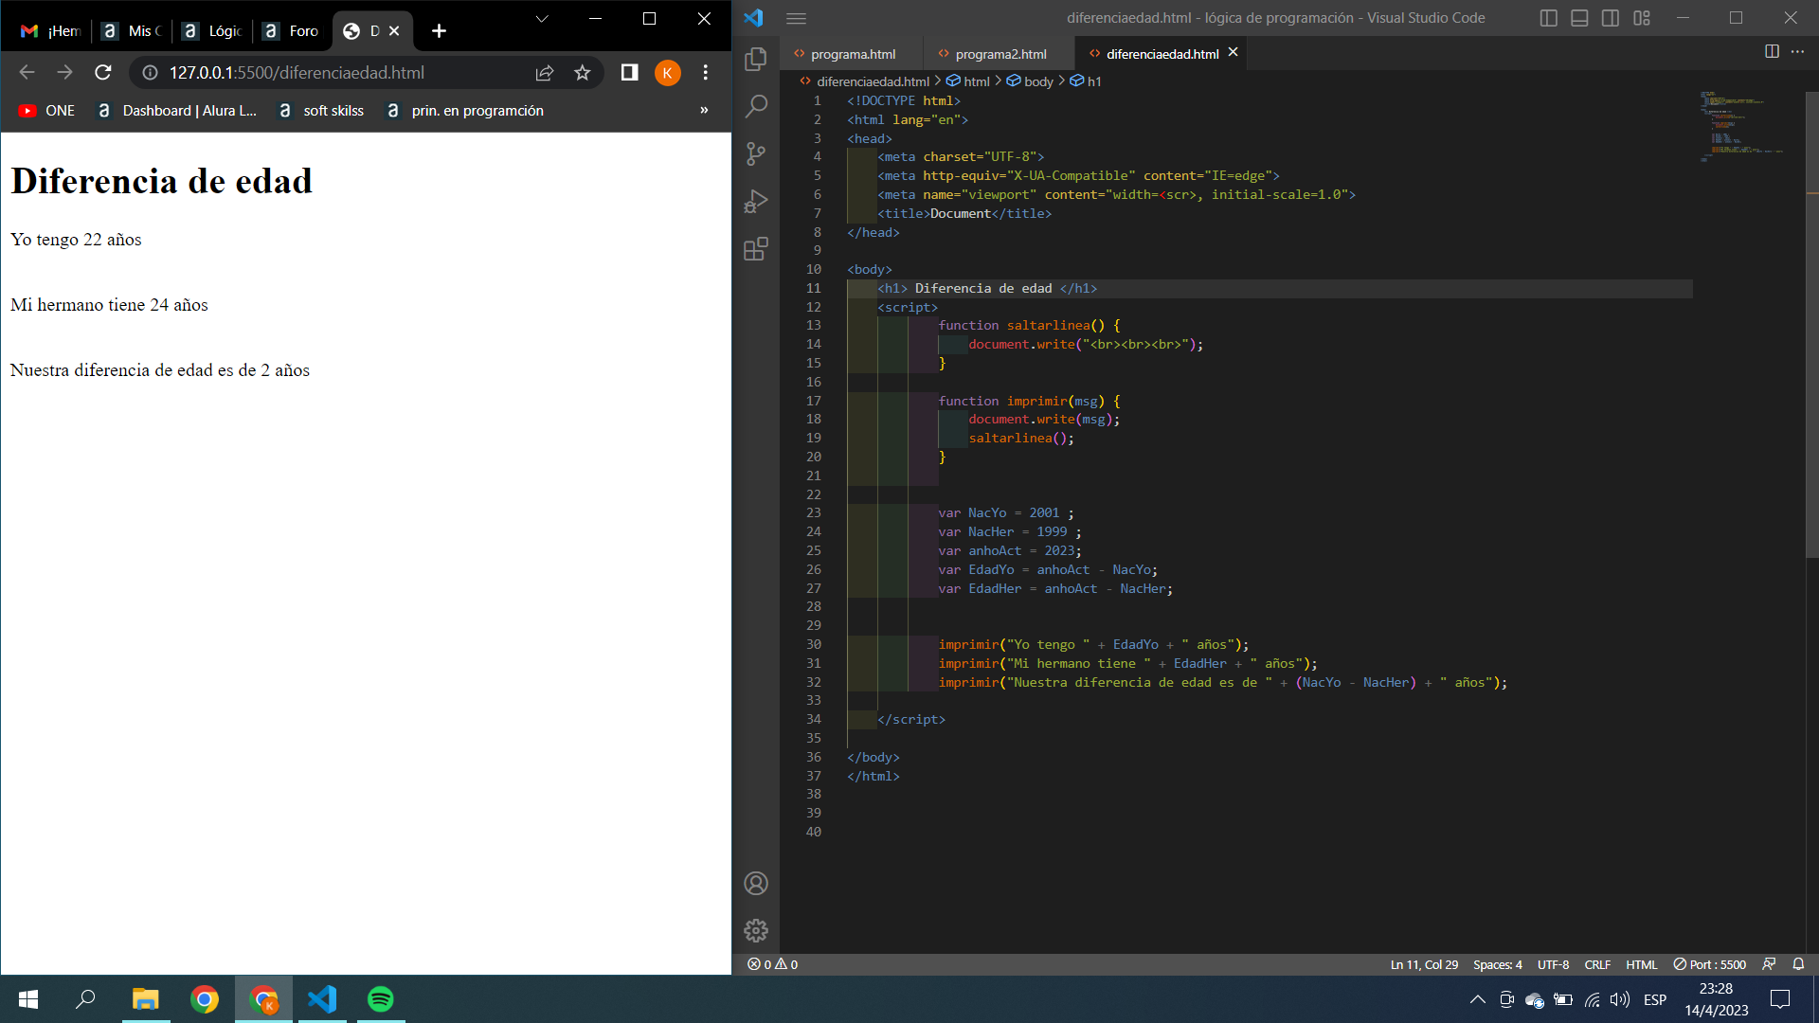Show hidden system tray icons

(1478, 999)
